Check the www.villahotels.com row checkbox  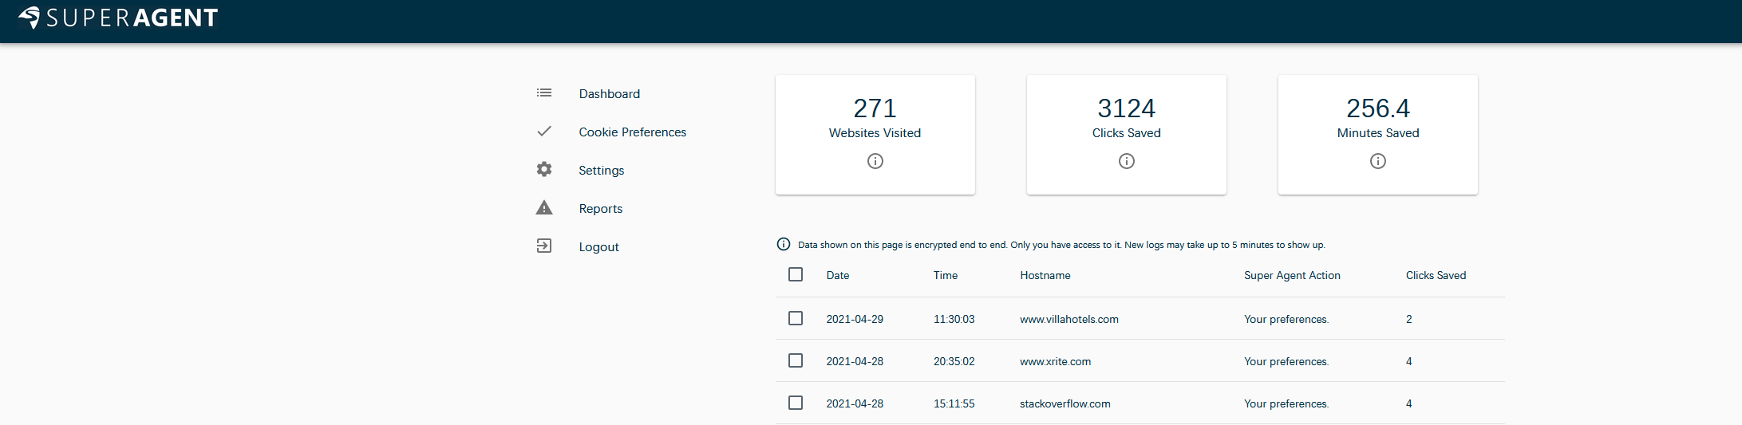point(796,318)
